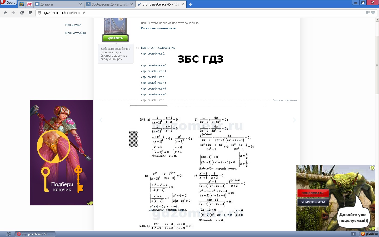Reload the current page
379x237 pixels.
(22, 13)
